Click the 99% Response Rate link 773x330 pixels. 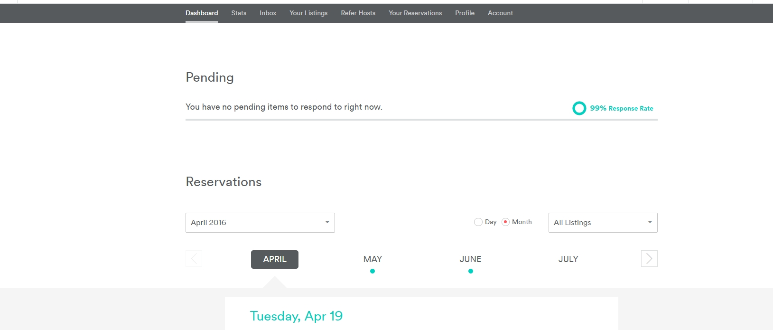621,108
